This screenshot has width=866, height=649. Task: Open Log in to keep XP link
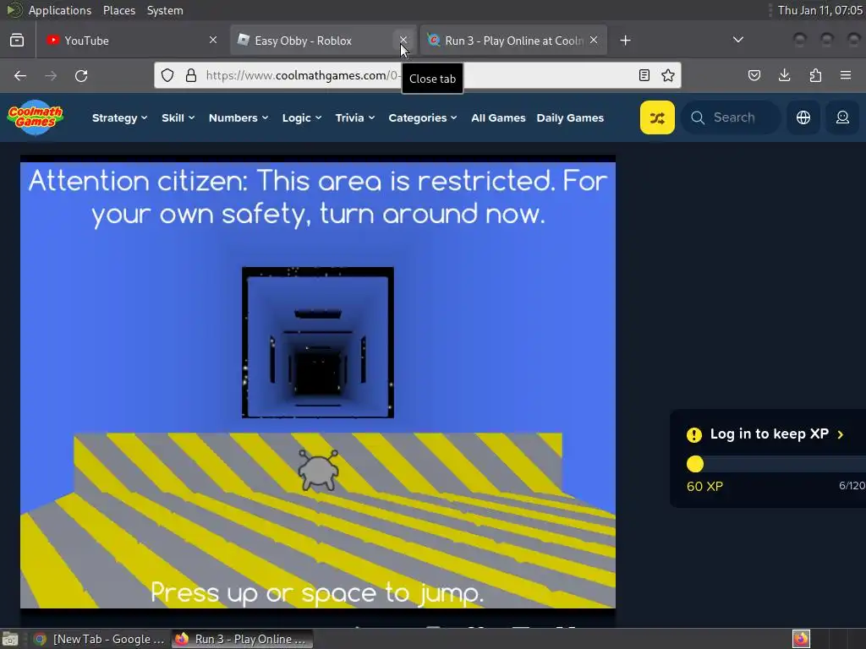[x=769, y=434]
